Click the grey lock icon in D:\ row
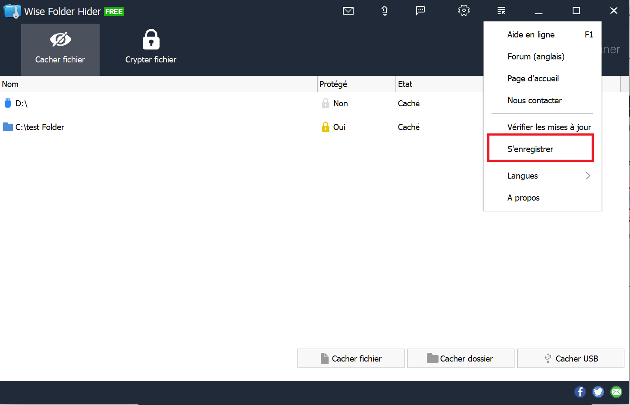The width and height of the screenshot is (630, 405). tap(326, 103)
